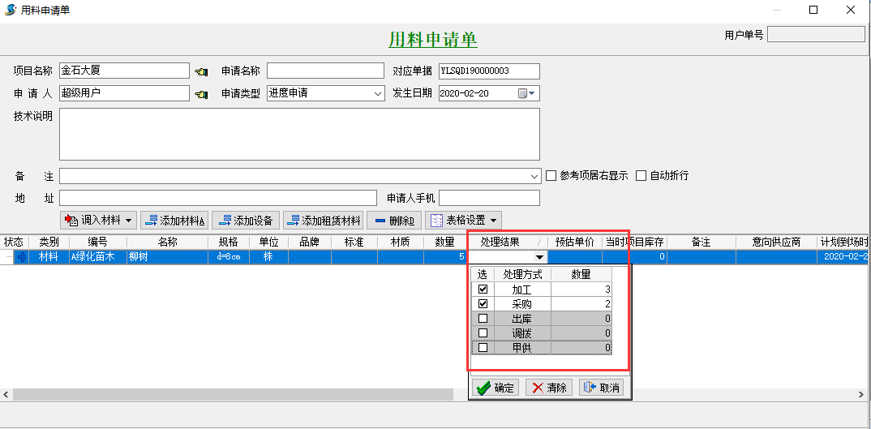The image size is (871, 429).
Task: Click the A绿化苗木 code cell
Action: (x=98, y=257)
